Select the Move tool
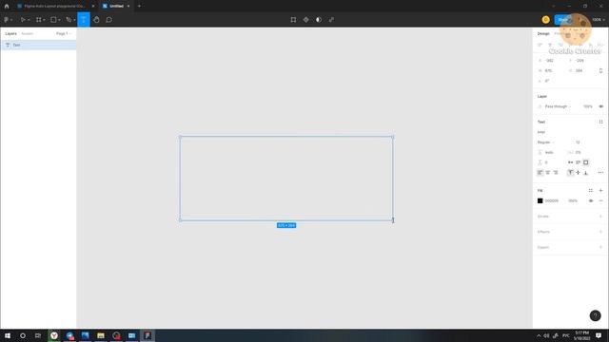This screenshot has height=342, width=609. (23, 20)
